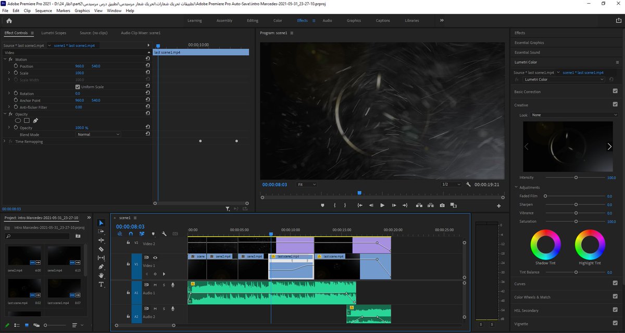The height and width of the screenshot is (333, 625).
Task: Click the Extract button in Program Monitor
Action: (x=430, y=205)
